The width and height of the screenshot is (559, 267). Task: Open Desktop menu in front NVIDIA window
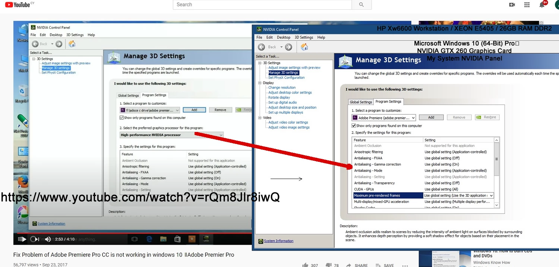click(x=284, y=37)
